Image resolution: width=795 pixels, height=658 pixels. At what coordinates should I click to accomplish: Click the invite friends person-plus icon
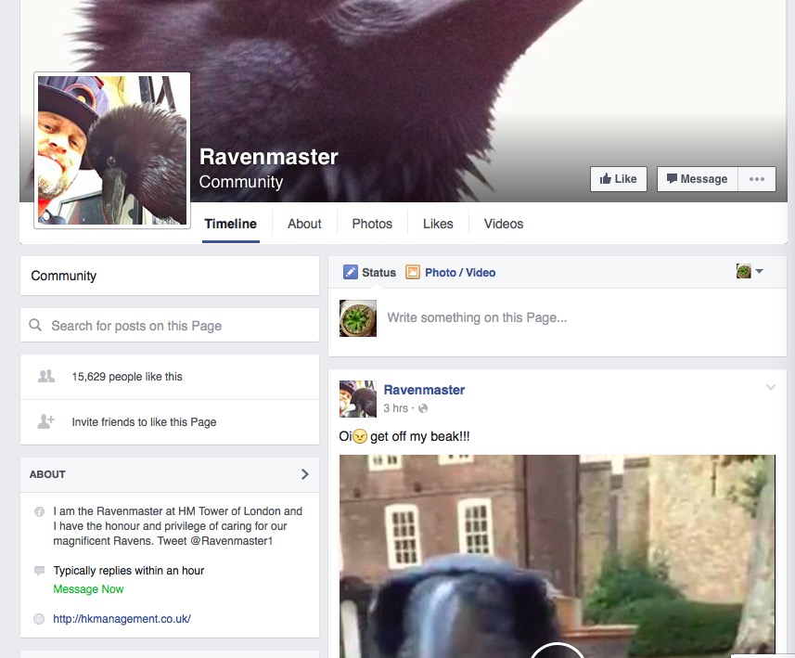46,421
